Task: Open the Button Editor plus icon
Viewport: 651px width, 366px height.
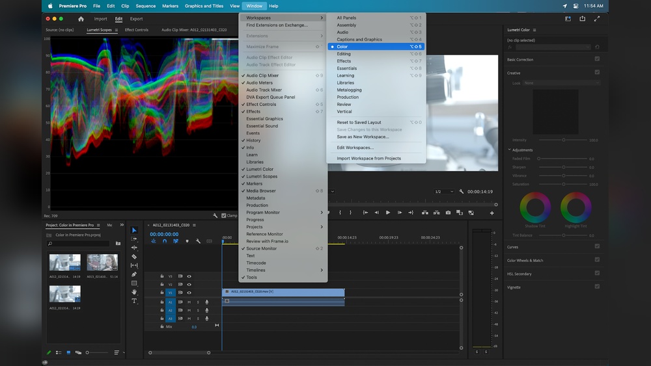Action: pyautogui.click(x=492, y=213)
